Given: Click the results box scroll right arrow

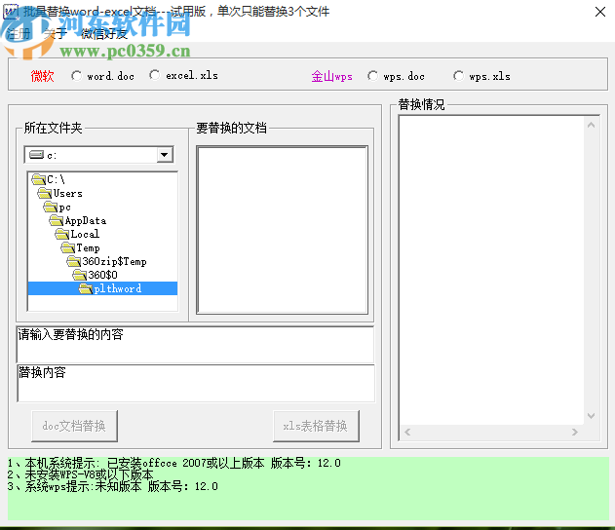Looking at the screenshot, I should pos(575,432).
